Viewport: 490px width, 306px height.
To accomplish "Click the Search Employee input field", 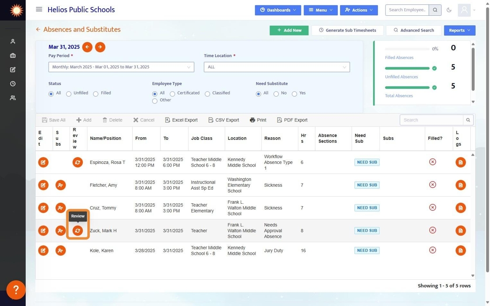I will tap(407, 10).
